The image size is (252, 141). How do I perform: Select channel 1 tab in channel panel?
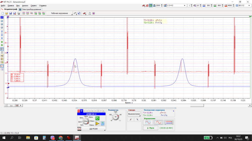[x=79, y=111]
